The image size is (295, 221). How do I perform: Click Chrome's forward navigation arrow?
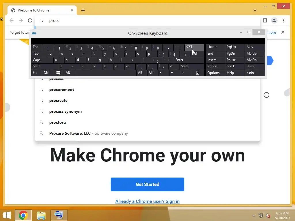[21, 20]
